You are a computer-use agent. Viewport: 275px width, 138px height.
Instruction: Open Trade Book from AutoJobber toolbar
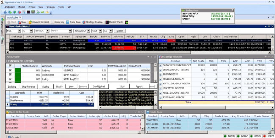[73, 22]
